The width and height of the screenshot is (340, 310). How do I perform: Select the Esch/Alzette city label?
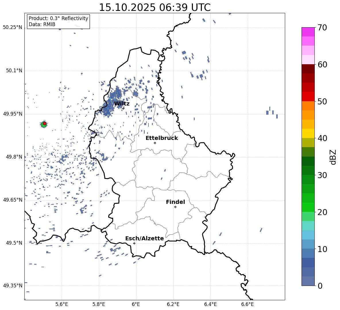pyautogui.click(x=144, y=238)
